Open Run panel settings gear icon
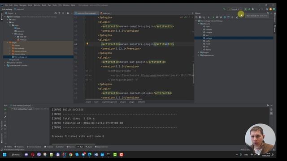Screen dimensions: 287x161 [268, 106]
